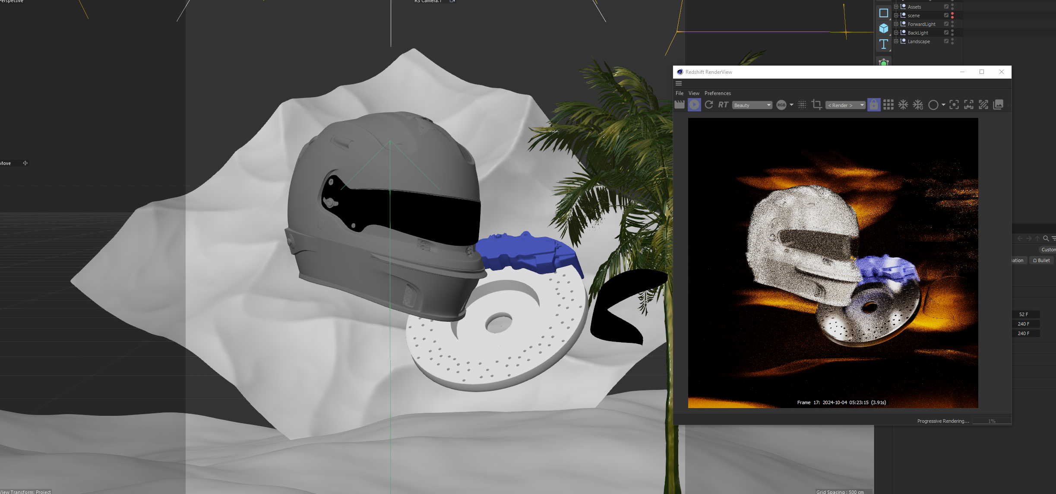The width and height of the screenshot is (1056, 494).
Task: Open the Preferences menu
Action: (718, 93)
